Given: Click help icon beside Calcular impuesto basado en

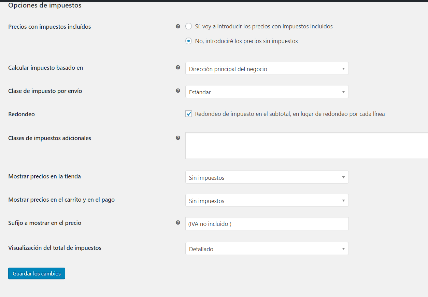Looking at the screenshot, I should pyautogui.click(x=178, y=67).
